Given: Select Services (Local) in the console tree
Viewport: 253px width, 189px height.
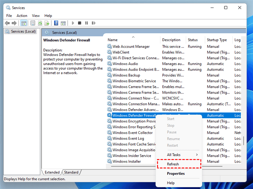Looking at the screenshot, I should tap(23, 31).
